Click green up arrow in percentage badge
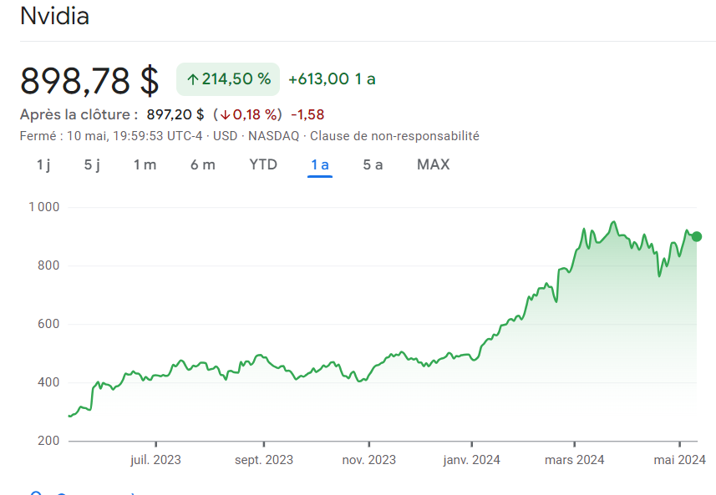Screen dimensions: 716x495 (192, 79)
